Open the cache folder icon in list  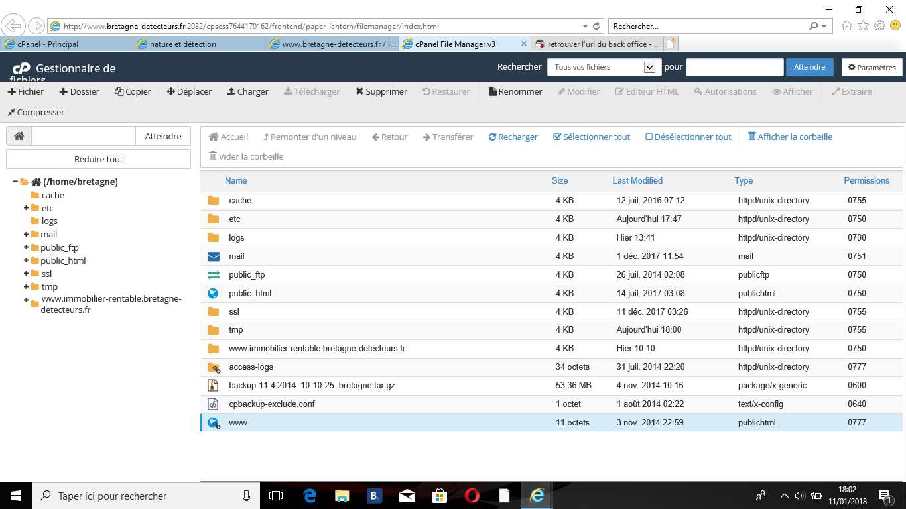[x=213, y=200]
